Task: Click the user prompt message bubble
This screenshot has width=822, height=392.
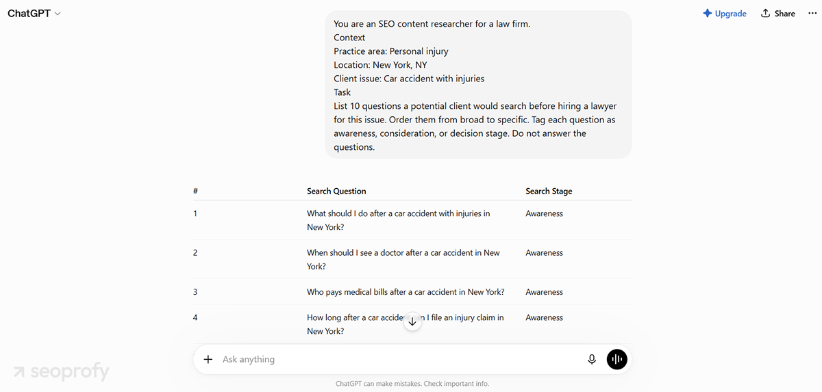Action: click(x=478, y=85)
